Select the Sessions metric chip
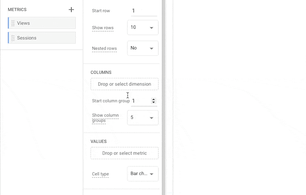This screenshot has height=195, width=306. pos(42,38)
